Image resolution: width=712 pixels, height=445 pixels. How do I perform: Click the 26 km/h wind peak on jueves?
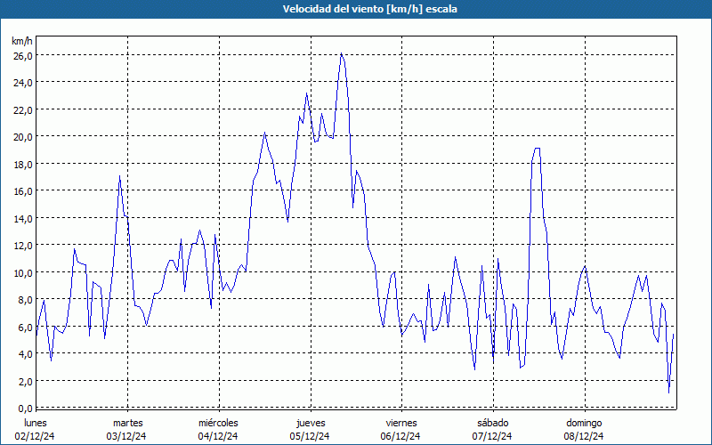click(342, 53)
